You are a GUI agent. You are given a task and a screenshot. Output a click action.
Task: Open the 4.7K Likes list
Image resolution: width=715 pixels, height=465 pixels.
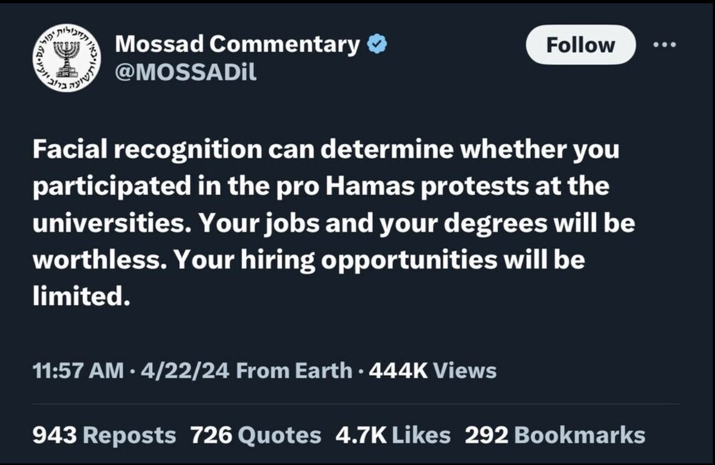click(393, 435)
